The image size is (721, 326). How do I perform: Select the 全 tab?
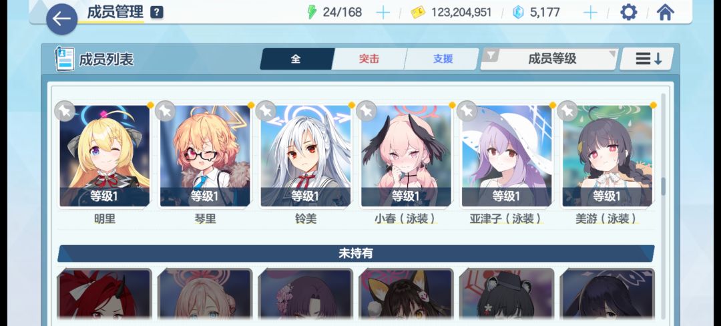coord(296,59)
